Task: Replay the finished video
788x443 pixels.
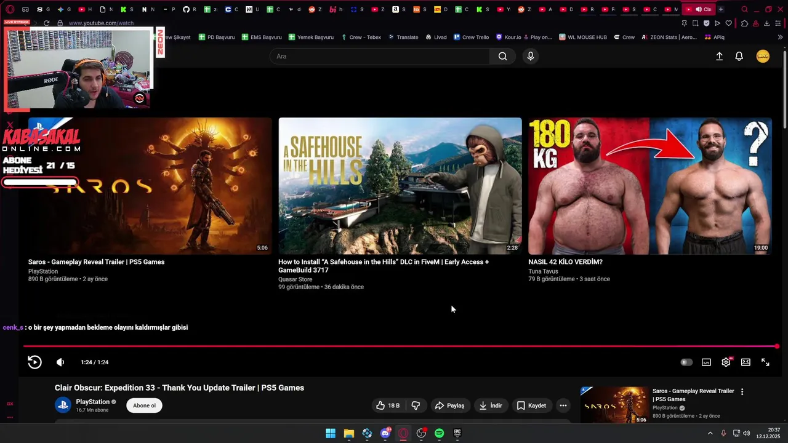Action: tap(34, 362)
